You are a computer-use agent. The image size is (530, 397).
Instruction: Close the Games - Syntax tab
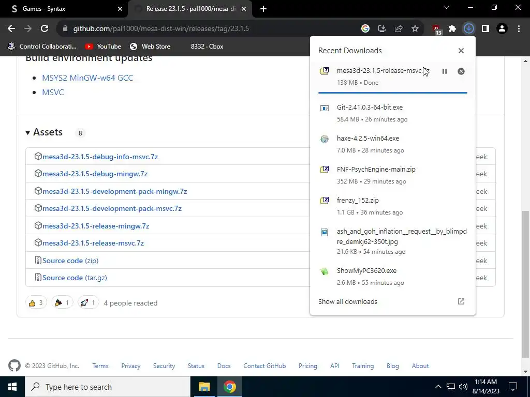pyautogui.click(x=120, y=9)
